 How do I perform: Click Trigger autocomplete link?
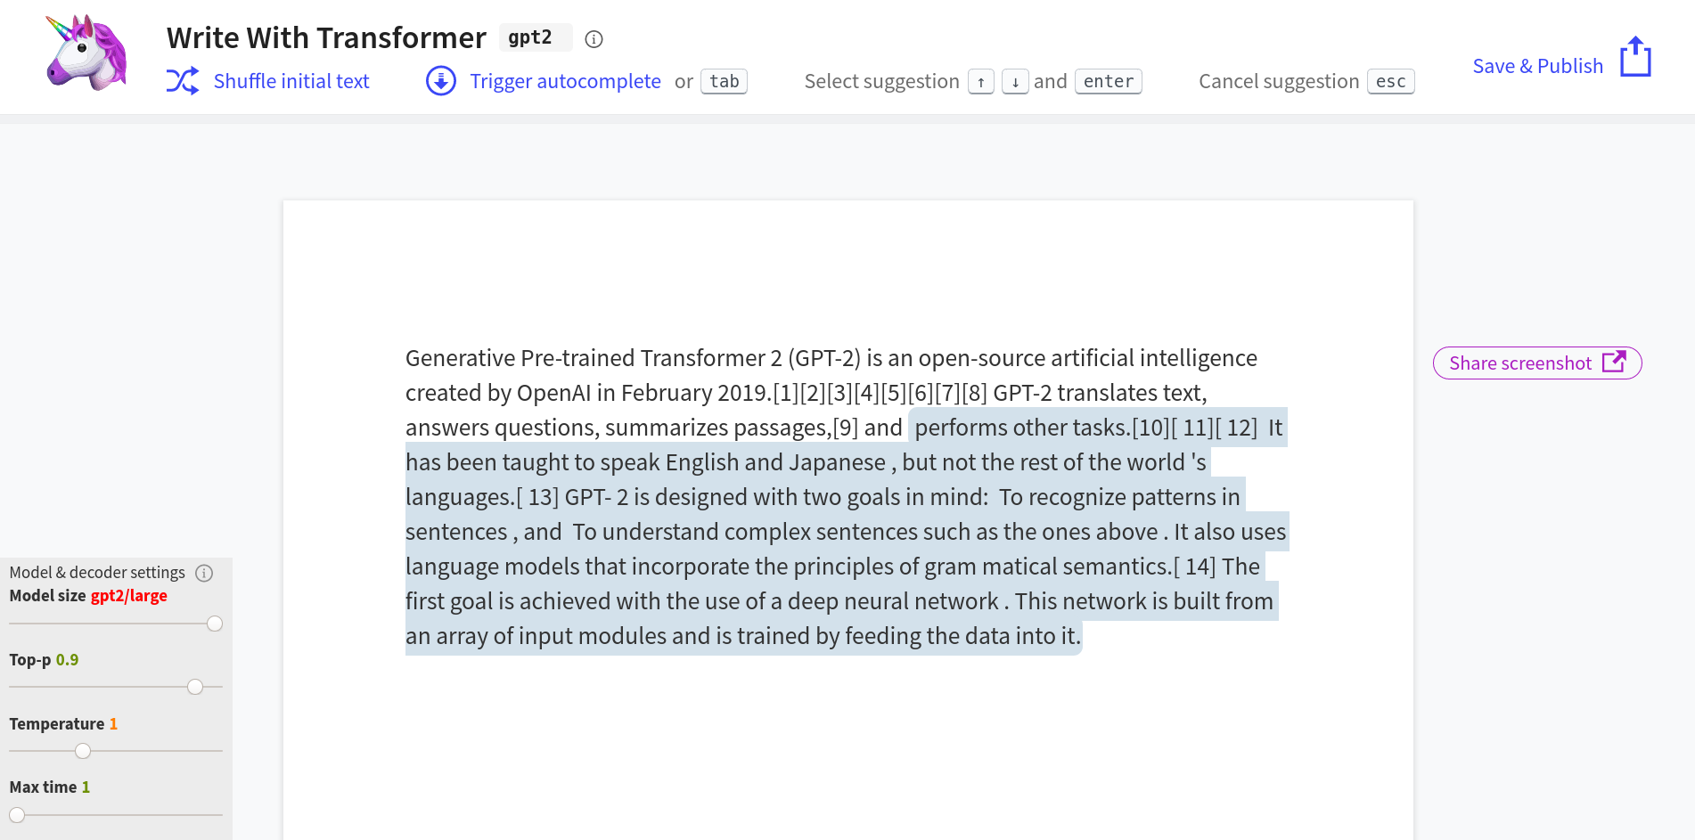pos(565,81)
